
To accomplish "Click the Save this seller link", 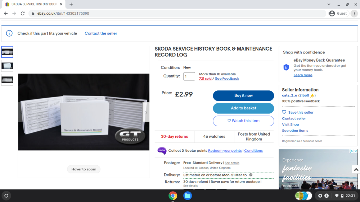I will click(301, 112).
